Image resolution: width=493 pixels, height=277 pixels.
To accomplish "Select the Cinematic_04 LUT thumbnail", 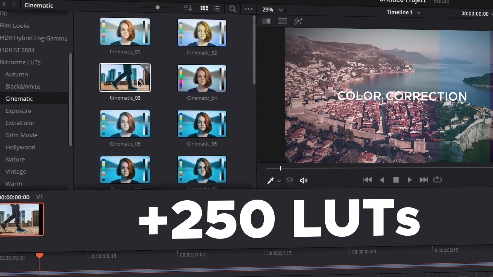I will coord(202,78).
